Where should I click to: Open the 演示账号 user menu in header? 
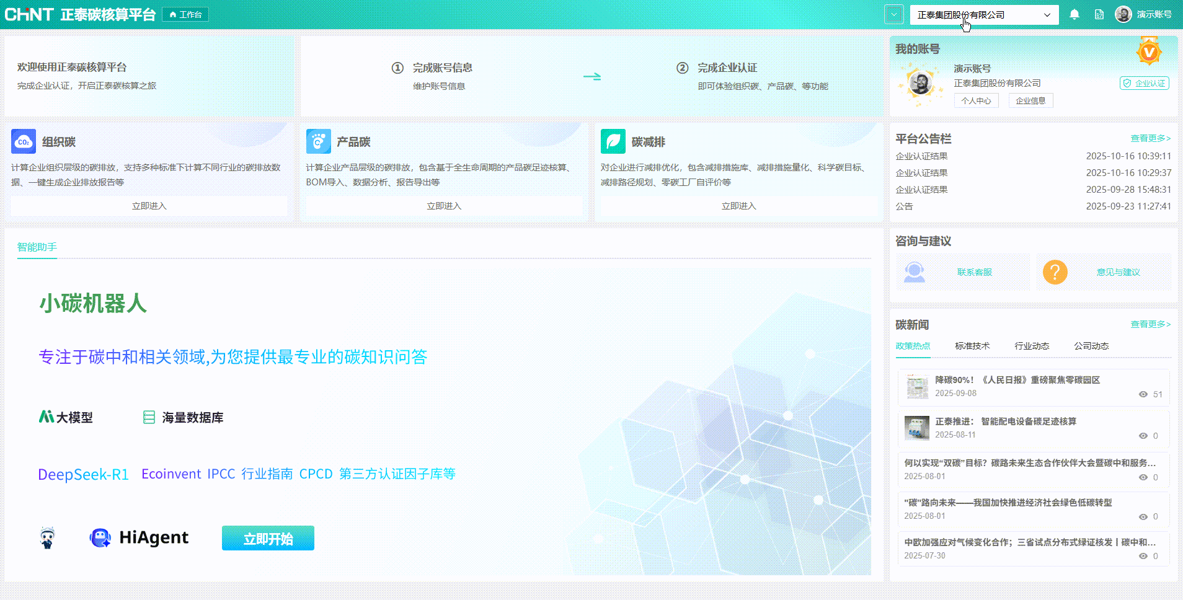1154,14
